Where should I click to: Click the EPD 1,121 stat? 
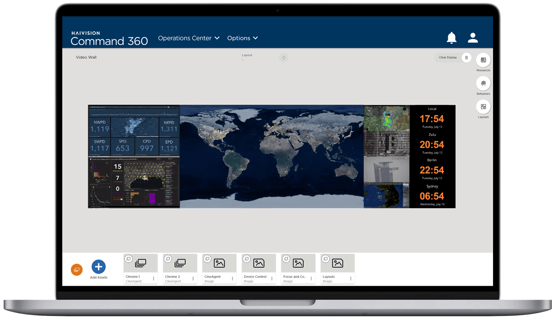(x=169, y=146)
